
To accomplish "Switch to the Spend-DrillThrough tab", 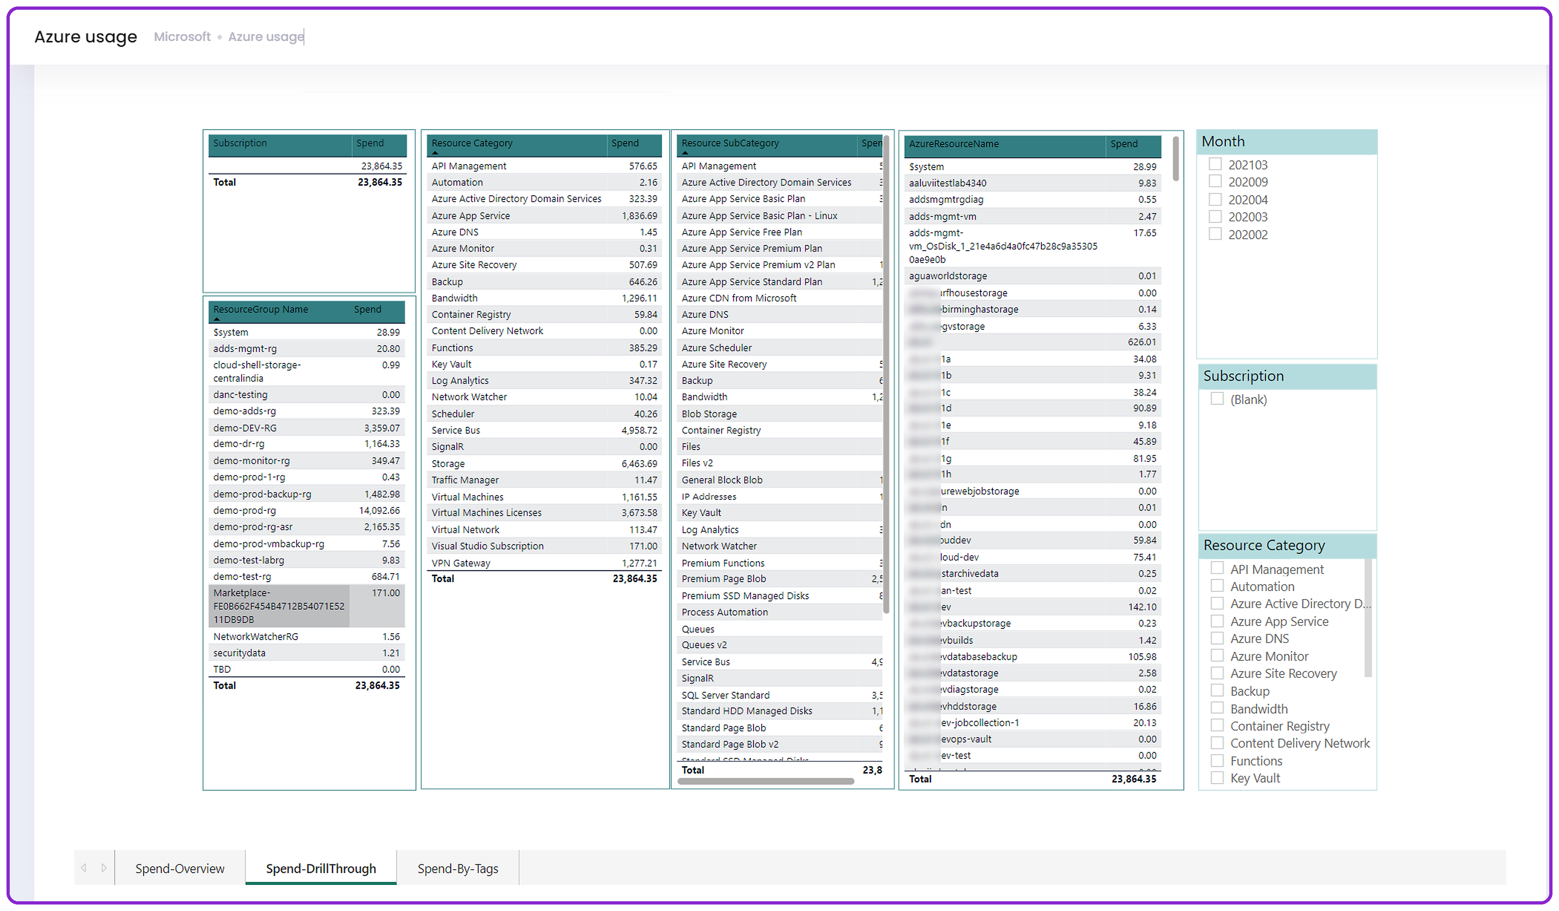I will click(x=320, y=868).
